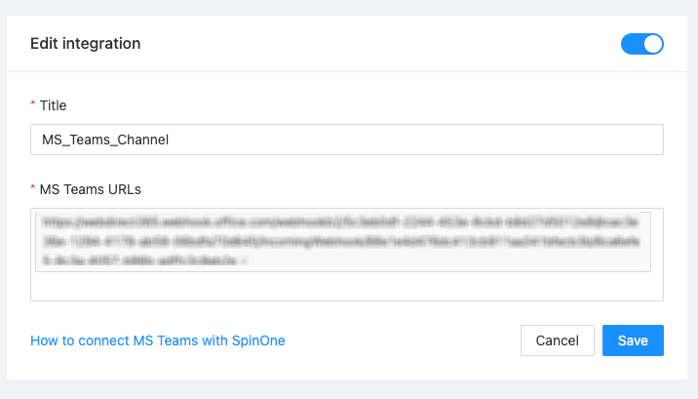Click the MS Teams URLs label

(91, 188)
